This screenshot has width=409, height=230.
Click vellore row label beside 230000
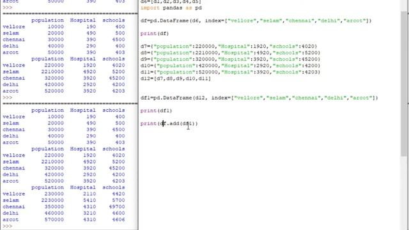tap(14, 194)
